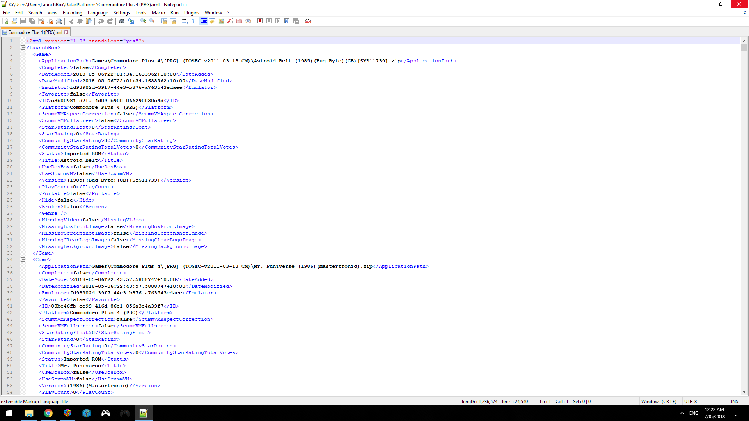The image size is (749, 421).
Task: Play back the recorded macro
Action: [278, 21]
